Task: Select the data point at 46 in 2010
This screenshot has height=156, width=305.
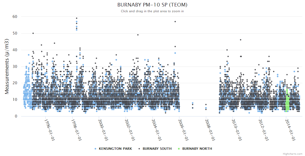Action: pyautogui.click(x=241, y=40)
